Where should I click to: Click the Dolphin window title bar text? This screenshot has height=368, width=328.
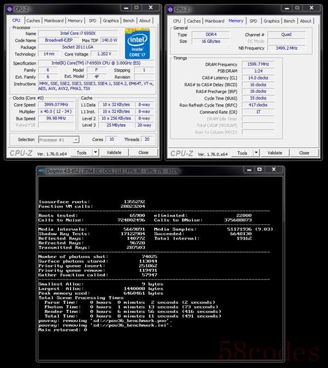pos(112,171)
